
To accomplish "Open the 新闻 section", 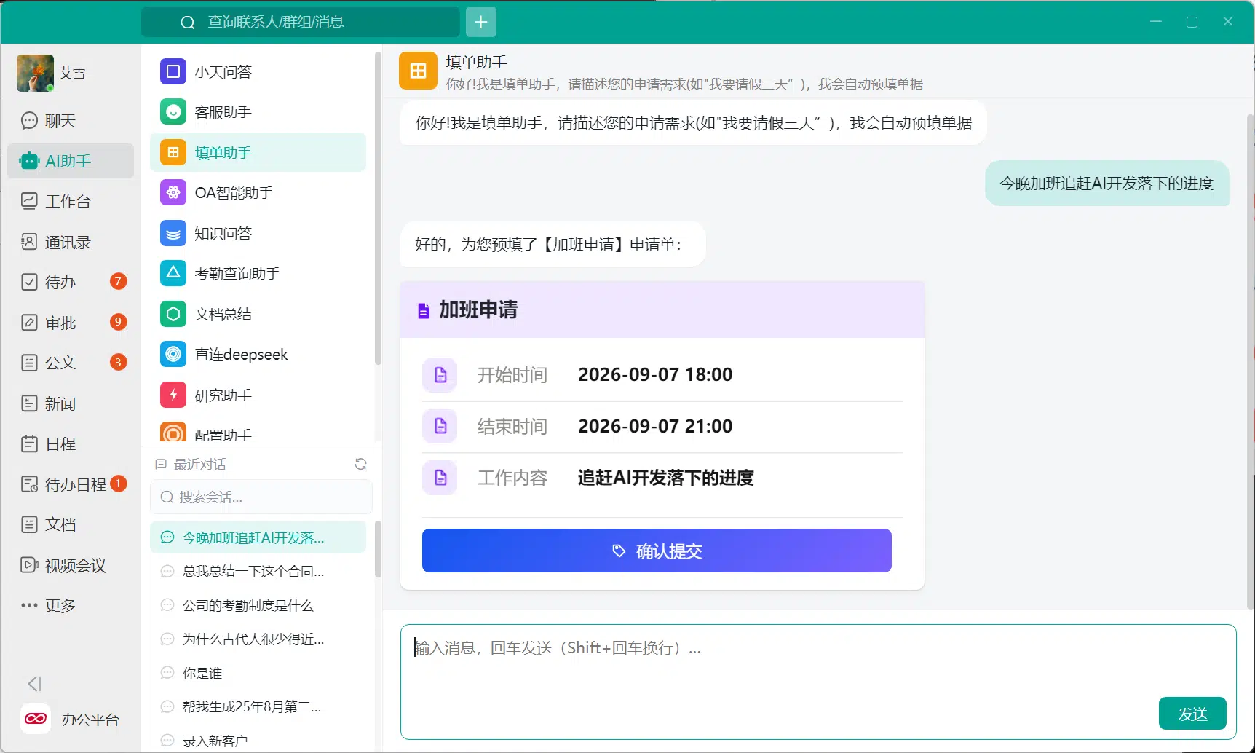I will pos(71,403).
